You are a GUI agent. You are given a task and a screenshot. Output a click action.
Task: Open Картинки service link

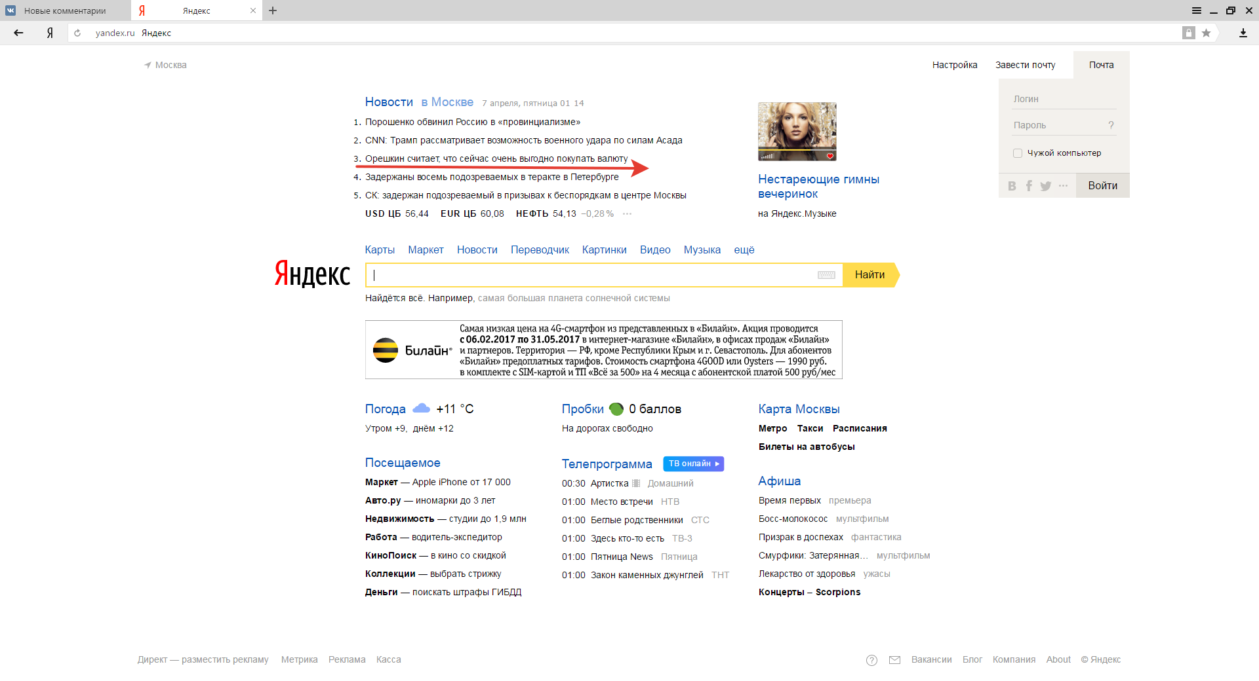click(x=605, y=249)
